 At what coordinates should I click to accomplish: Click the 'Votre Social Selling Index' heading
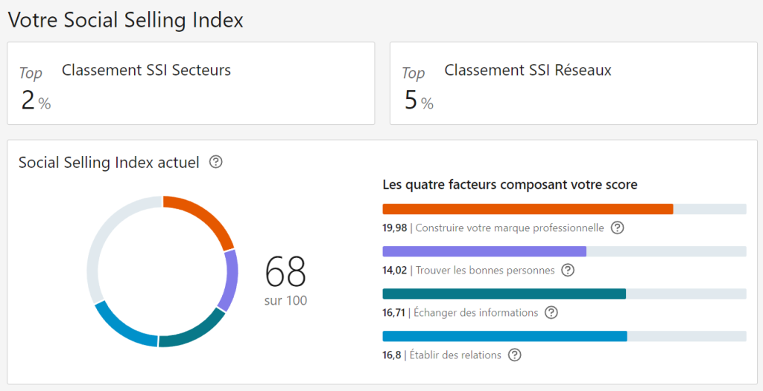pos(126,20)
